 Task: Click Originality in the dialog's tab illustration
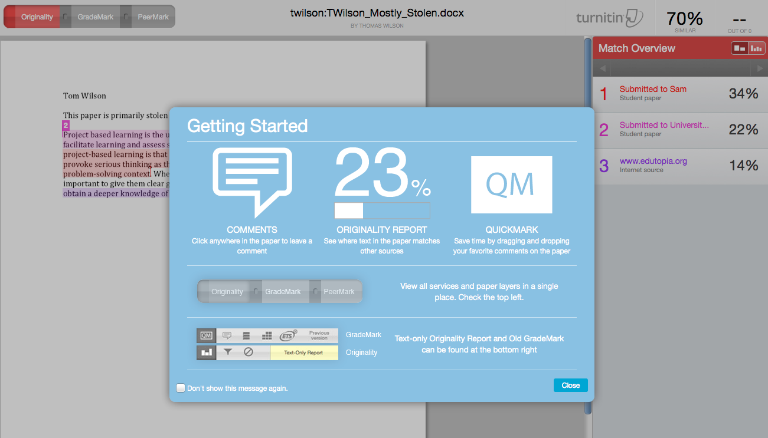[x=227, y=292]
